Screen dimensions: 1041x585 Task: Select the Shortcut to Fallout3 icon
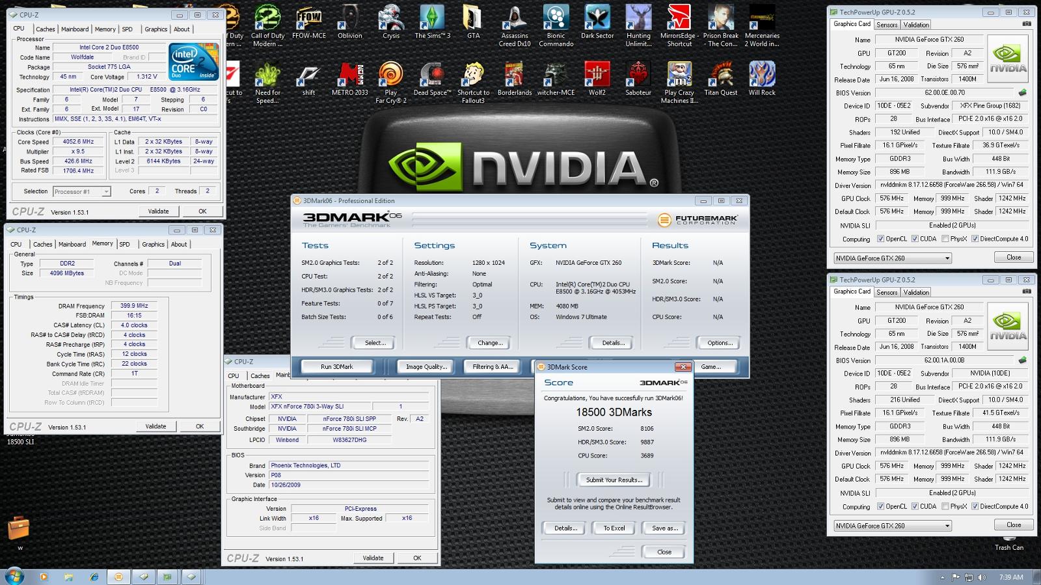coord(473,82)
